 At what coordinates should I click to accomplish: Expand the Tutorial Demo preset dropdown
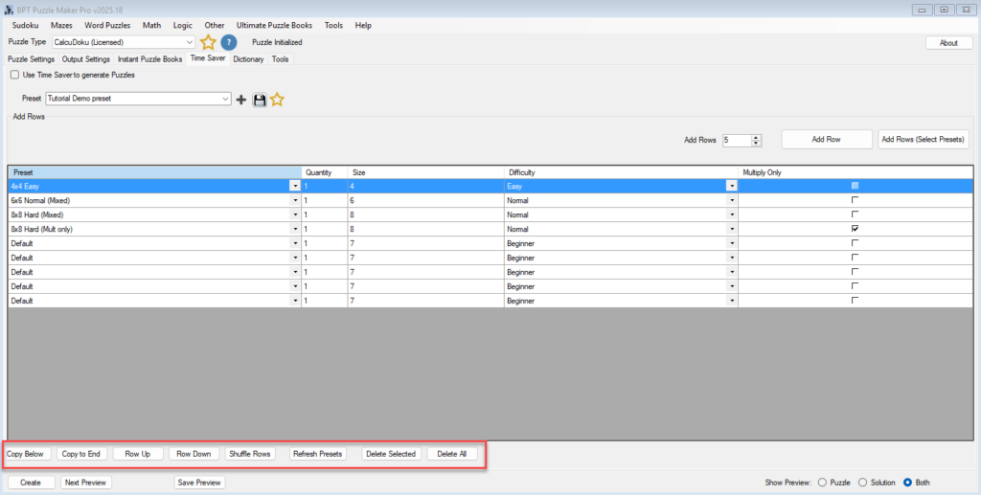point(225,99)
